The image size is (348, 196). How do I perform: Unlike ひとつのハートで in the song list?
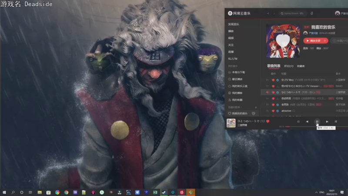click(x=273, y=92)
